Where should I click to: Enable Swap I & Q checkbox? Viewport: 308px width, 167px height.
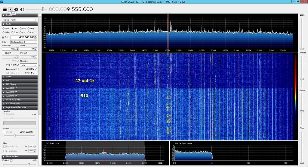coord(36,73)
